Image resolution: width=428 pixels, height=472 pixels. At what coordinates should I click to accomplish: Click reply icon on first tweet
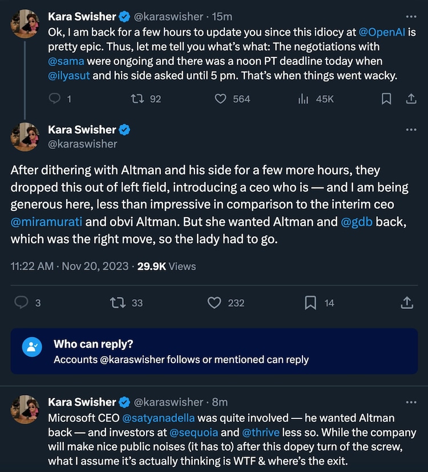(x=55, y=99)
